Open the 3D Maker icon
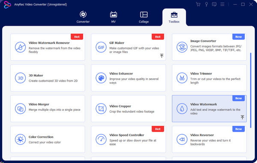 pos(20,78)
